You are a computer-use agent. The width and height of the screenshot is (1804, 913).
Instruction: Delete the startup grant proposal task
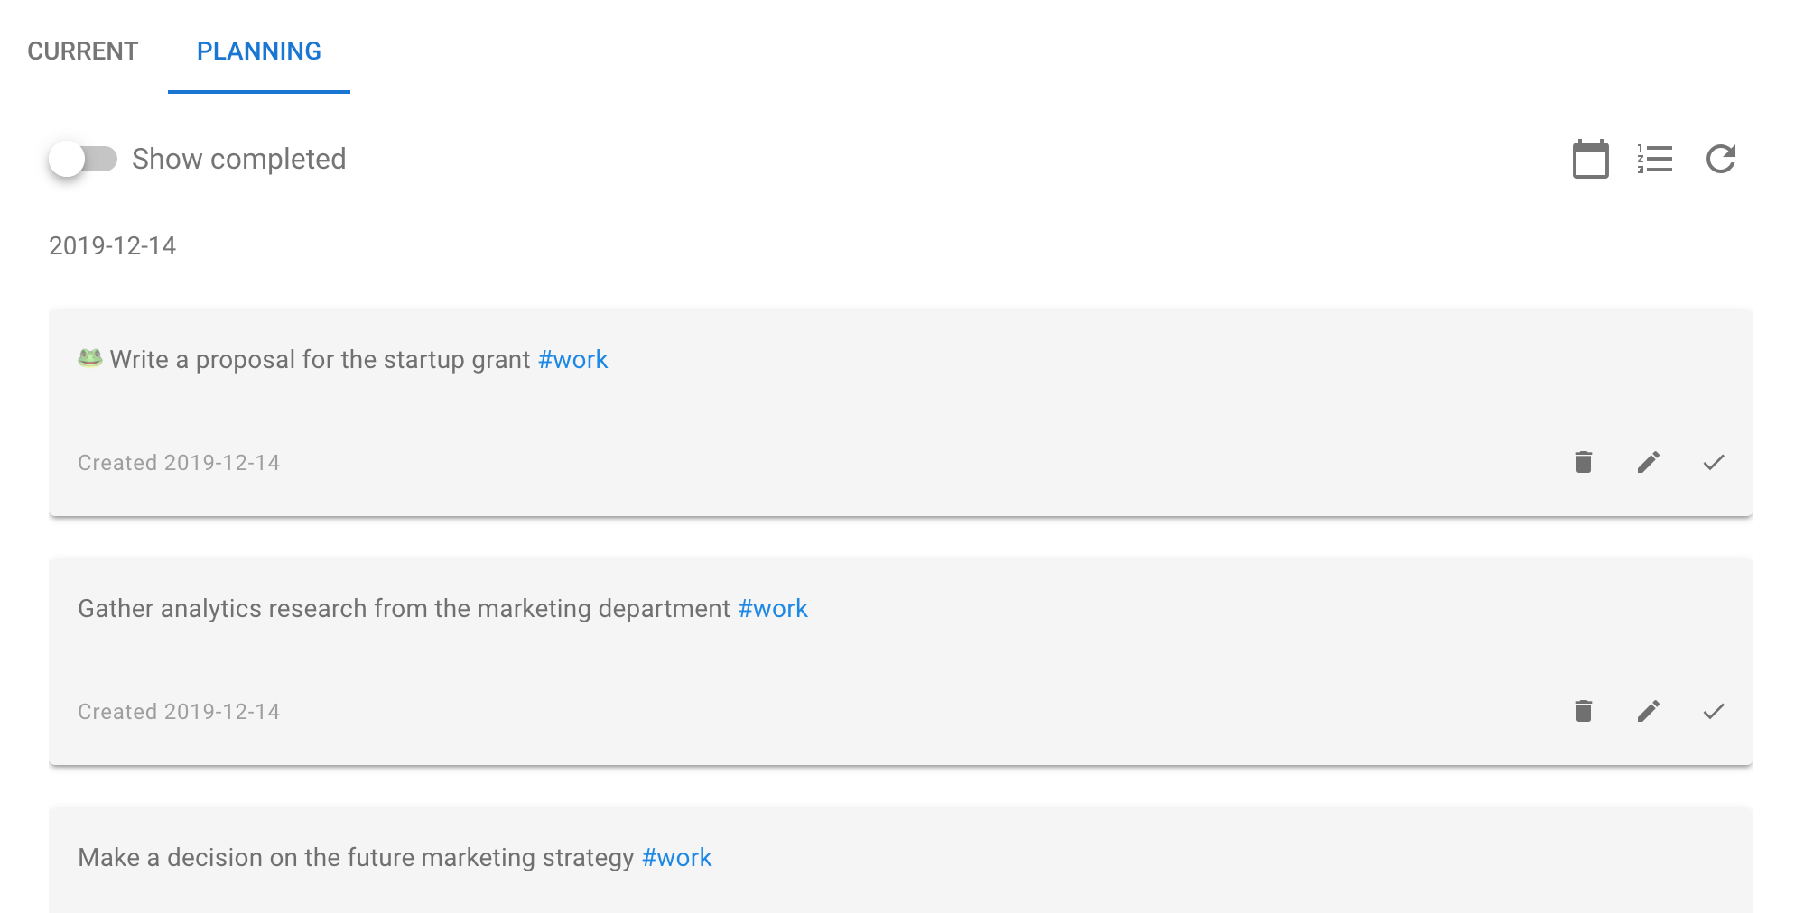tap(1584, 462)
